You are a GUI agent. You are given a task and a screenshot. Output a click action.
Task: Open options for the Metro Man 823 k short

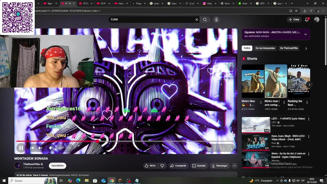pos(261,102)
